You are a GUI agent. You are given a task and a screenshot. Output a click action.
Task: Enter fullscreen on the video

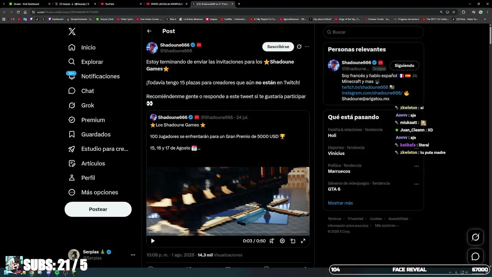(303, 241)
